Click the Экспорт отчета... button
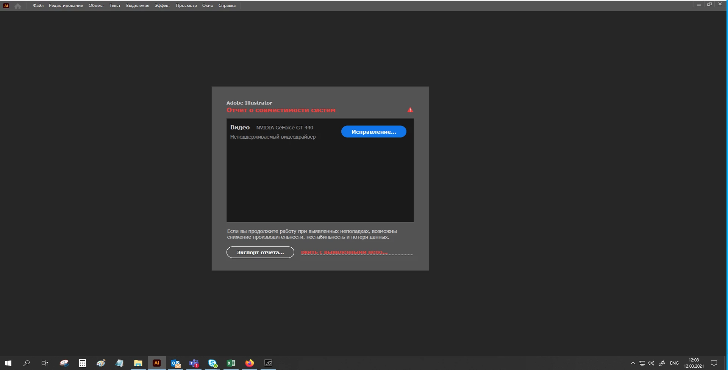Viewport: 728px width, 370px height. click(260, 252)
